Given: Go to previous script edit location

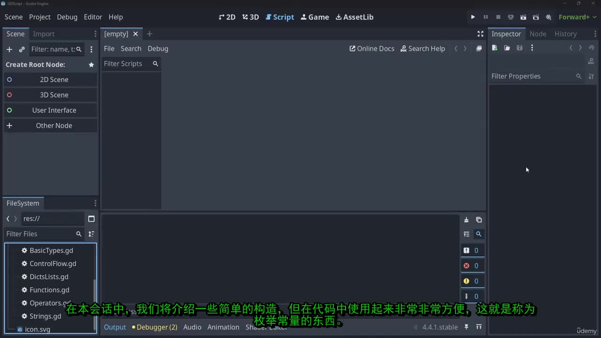Looking at the screenshot, I should (455, 48).
